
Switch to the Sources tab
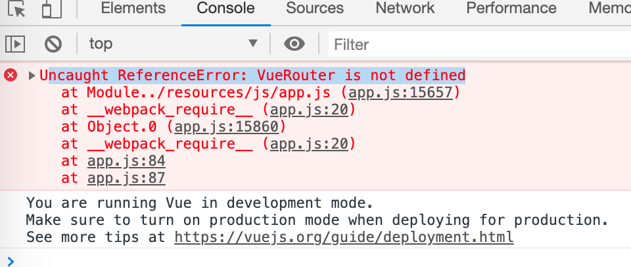pyautogui.click(x=315, y=9)
